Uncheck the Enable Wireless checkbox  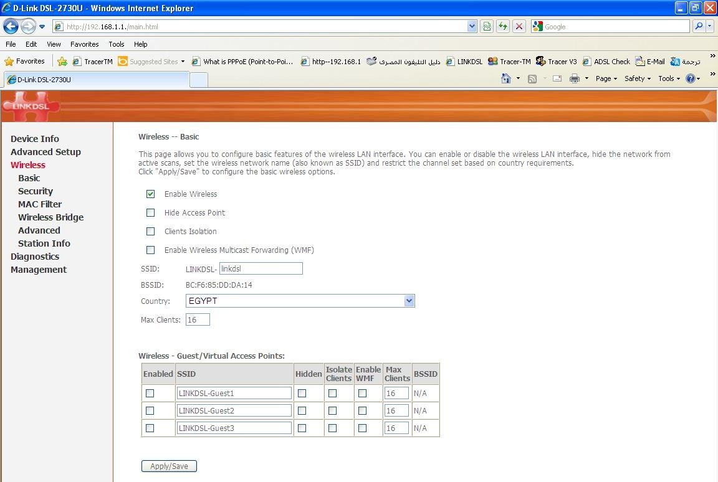[x=150, y=194]
